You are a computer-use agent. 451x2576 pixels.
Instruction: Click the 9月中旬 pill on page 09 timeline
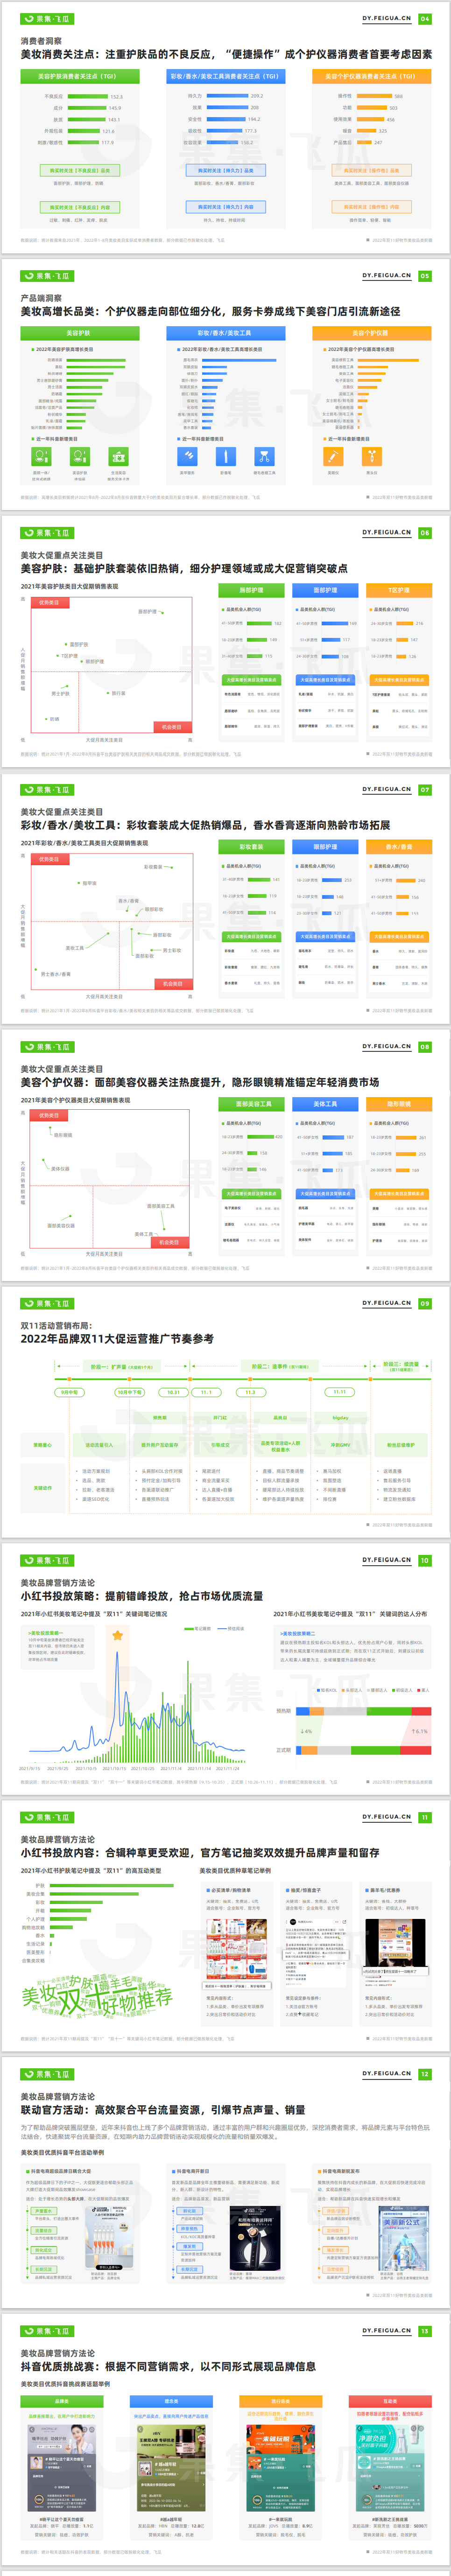tap(68, 1392)
